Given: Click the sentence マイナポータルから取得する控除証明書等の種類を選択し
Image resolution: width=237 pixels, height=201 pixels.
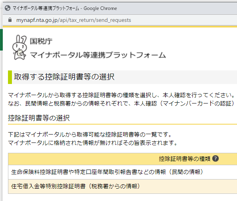Looking at the screenshot, I should click(121, 95).
